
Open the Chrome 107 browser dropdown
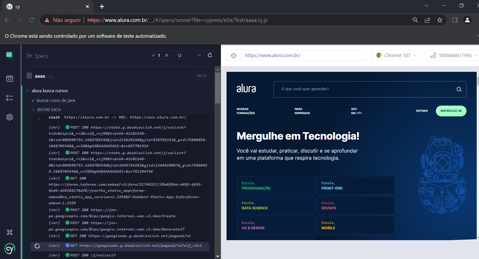[x=396, y=56]
